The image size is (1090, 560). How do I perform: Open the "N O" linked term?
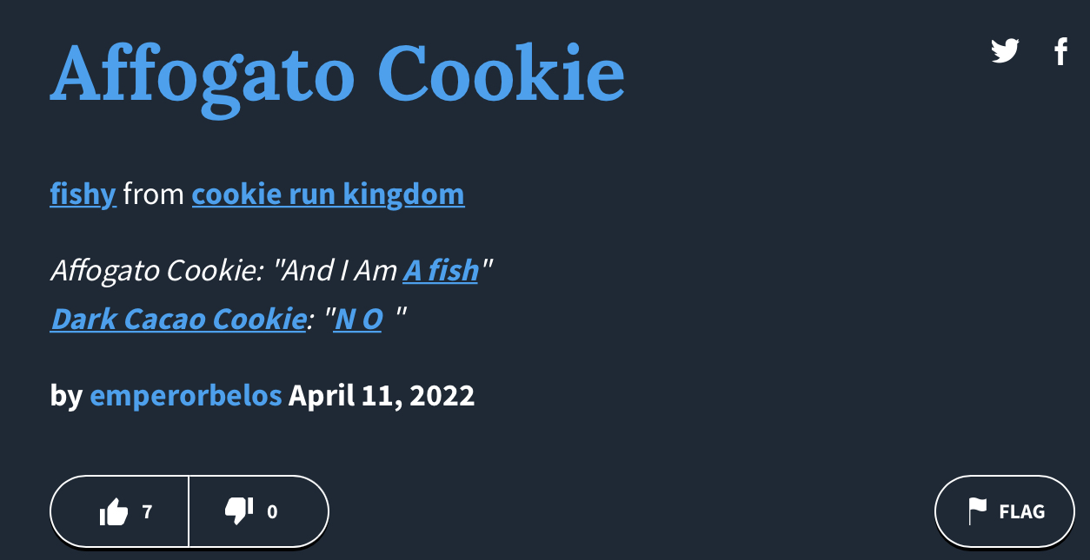coord(358,320)
